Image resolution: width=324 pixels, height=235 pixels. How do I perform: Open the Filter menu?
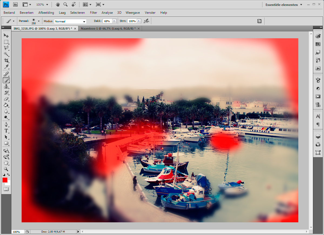93,13
